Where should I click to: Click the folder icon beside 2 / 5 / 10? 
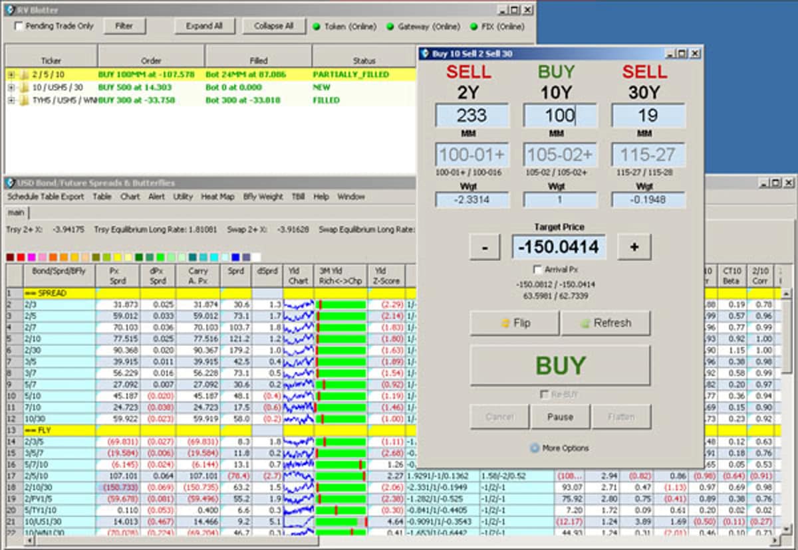(23, 74)
